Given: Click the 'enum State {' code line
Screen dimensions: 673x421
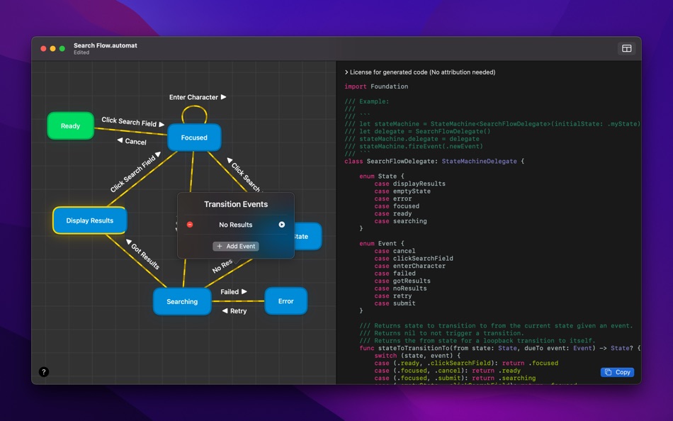Looking at the screenshot, I should click(382, 176).
